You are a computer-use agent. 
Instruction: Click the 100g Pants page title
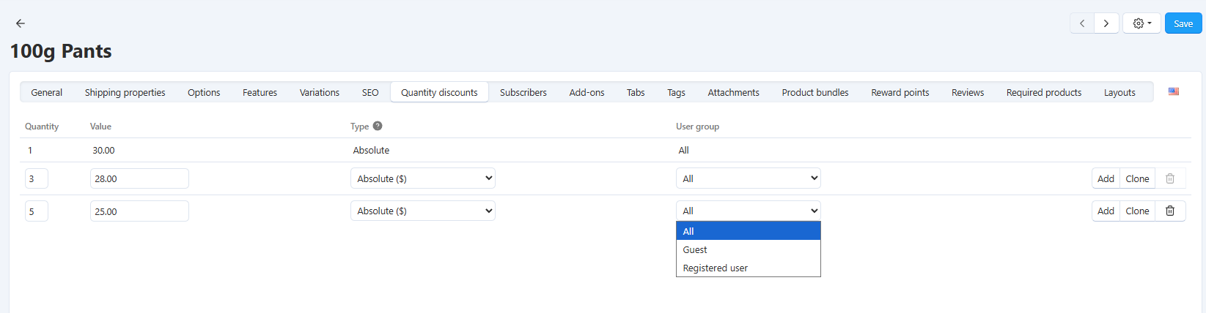coord(61,51)
